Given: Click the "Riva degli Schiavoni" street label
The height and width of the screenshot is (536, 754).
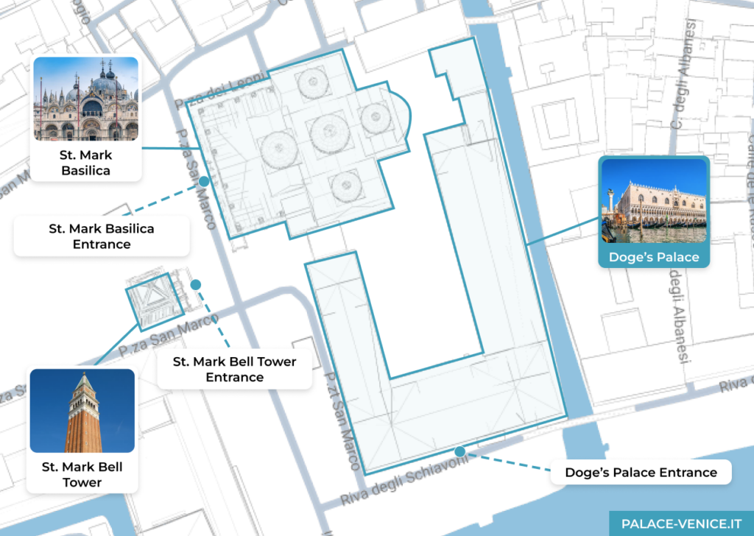Looking at the screenshot, I should click(404, 480).
